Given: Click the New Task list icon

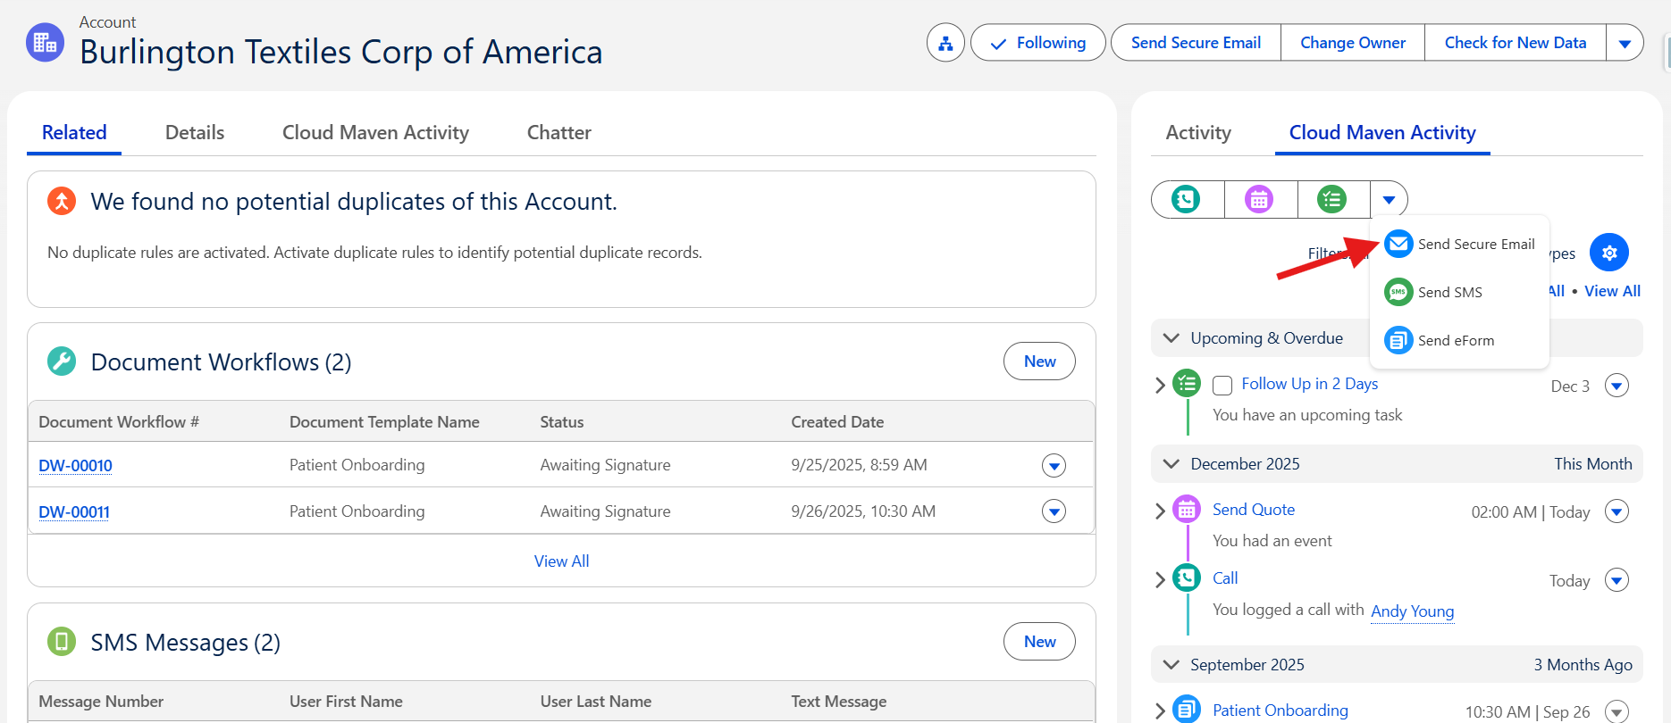Looking at the screenshot, I should pyautogui.click(x=1332, y=199).
